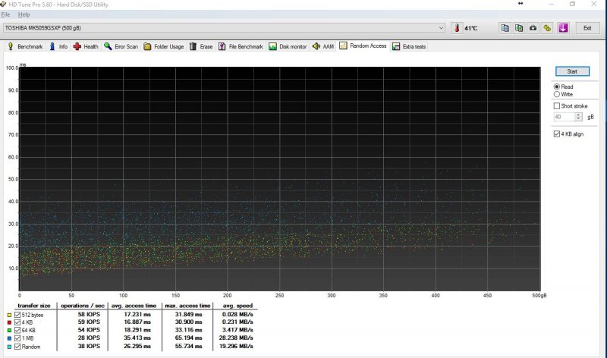Open the Error Scan tab
The height and width of the screenshot is (358, 607).
click(x=121, y=46)
